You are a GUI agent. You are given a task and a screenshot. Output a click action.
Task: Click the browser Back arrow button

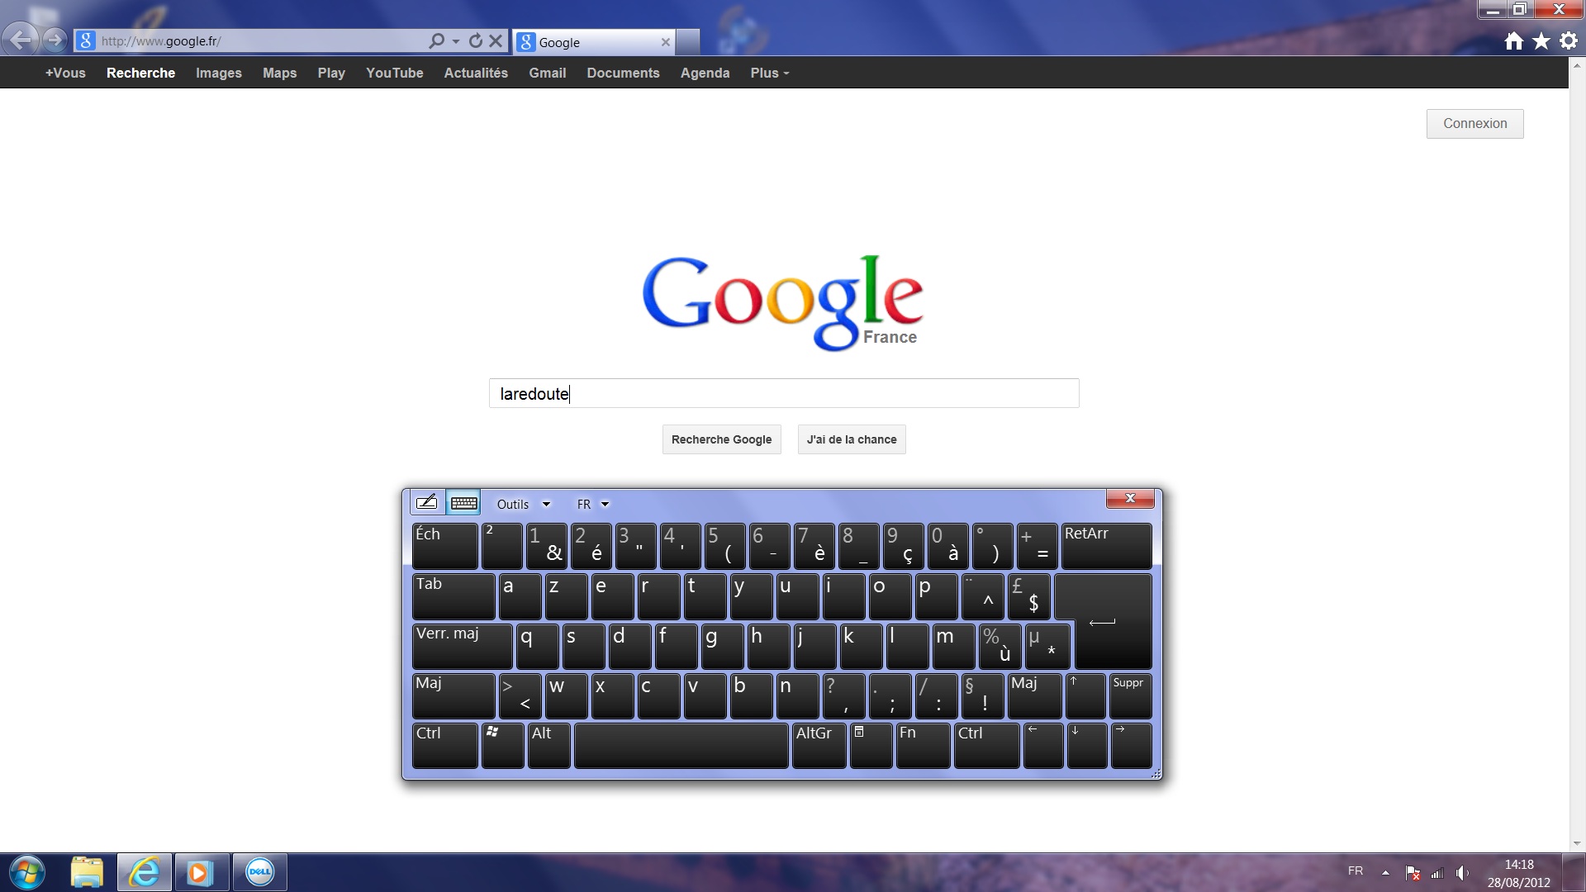click(x=20, y=39)
